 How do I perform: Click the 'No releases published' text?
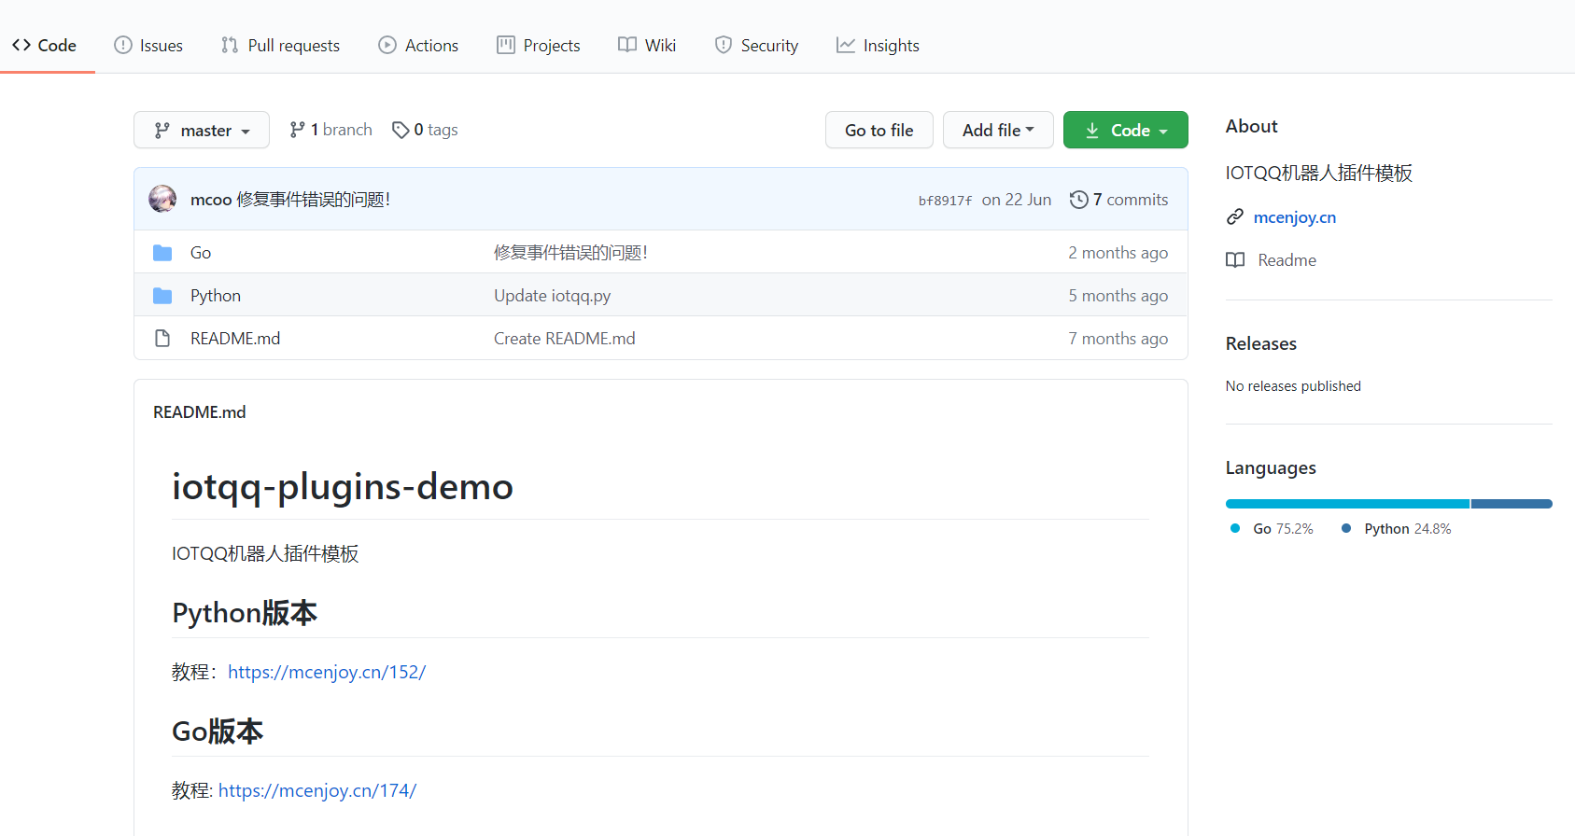tap(1293, 386)
